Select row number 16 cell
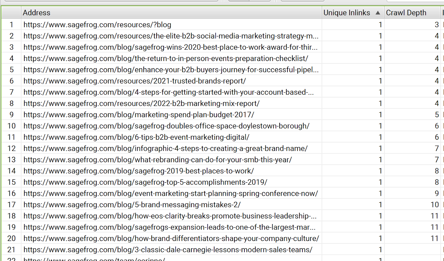The width and height of the screenshot is (444, 261). (11, 193)
